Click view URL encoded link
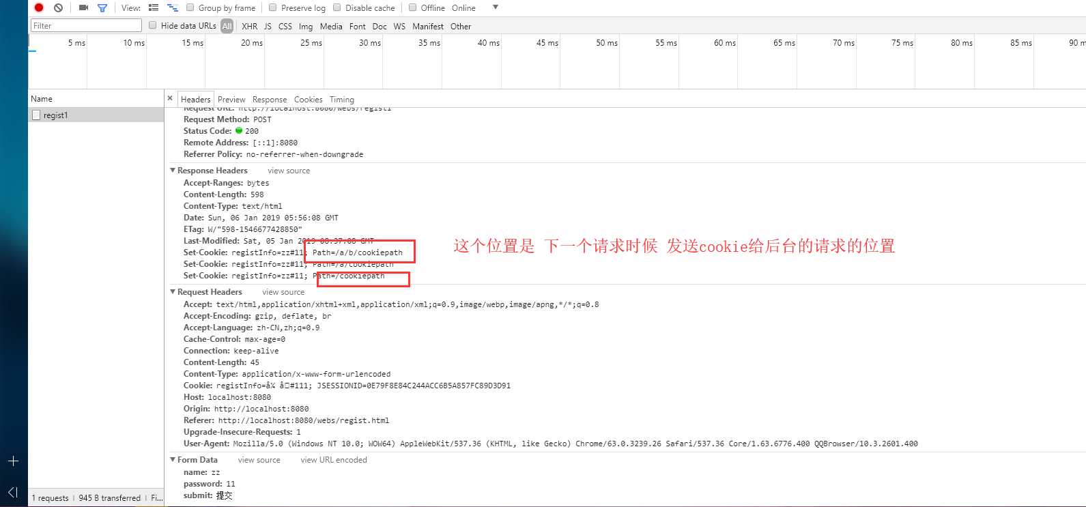 point(334,460)
